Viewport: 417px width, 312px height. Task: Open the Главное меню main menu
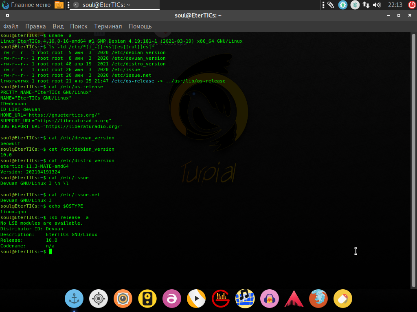click(x=26, y=5)
